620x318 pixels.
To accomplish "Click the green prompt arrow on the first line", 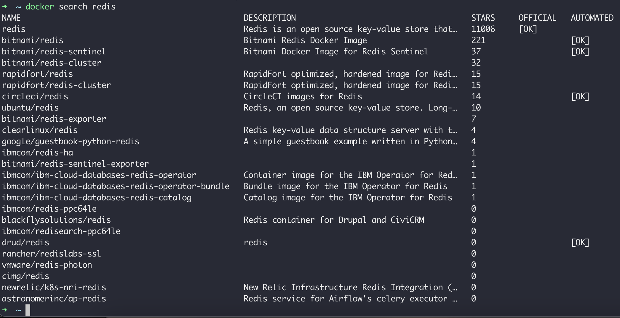I will 4,7.
